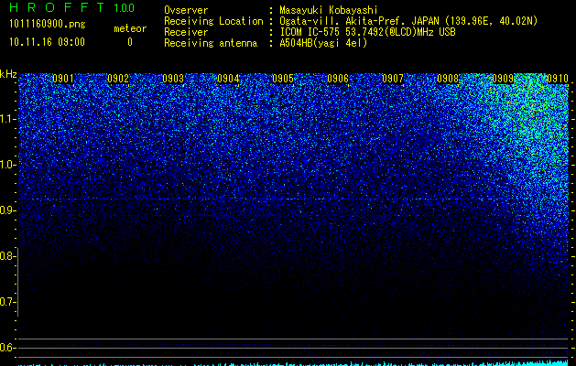Click the 0909 time marker
Screen dimensions: 576x366
click(503, 79)
